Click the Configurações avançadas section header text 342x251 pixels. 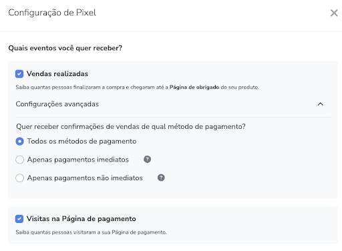pyautogui.click(x=57, y=104)
